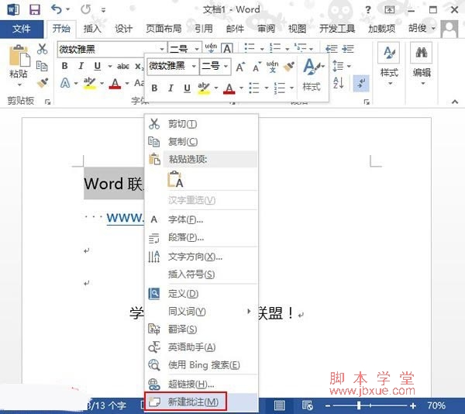Screen dimensions: 465x414
Task: Save the document with floppy icon
Action: coord(35,10)
